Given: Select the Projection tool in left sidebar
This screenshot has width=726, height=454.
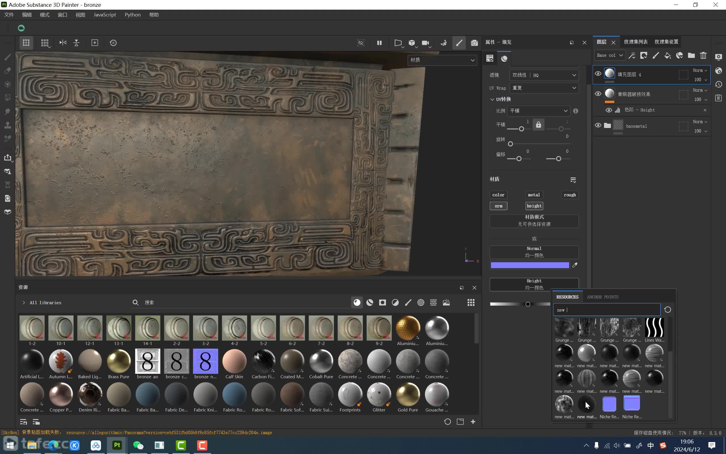Looking at the screenshot, I should (x=8, y=84).
